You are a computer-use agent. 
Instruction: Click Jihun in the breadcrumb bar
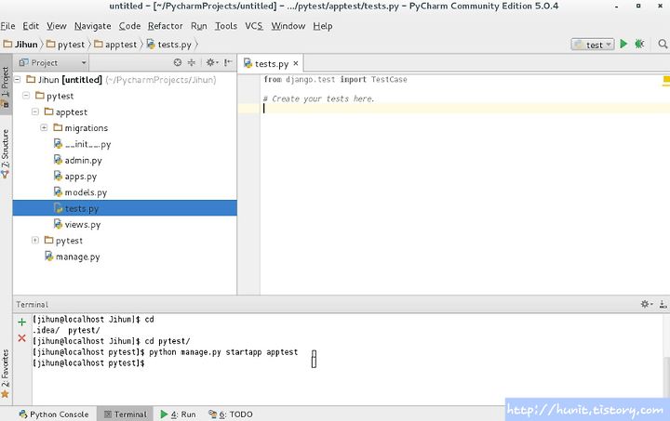pyautogui.click(x=20, y=45)
